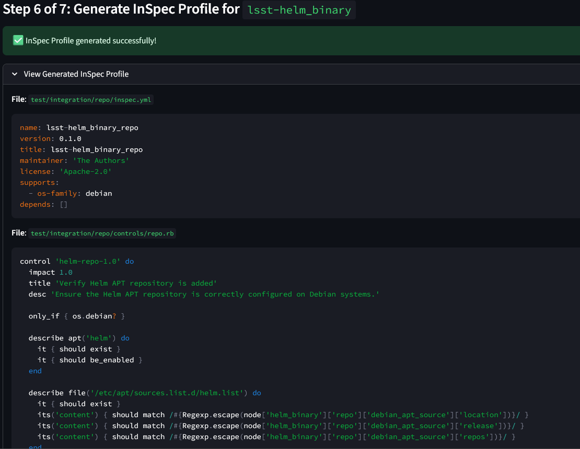Click the 'Verify Helm APT repository is added' title

[x=136, y=283]
